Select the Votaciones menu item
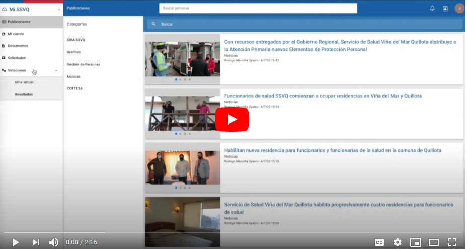 pos(31,70)
